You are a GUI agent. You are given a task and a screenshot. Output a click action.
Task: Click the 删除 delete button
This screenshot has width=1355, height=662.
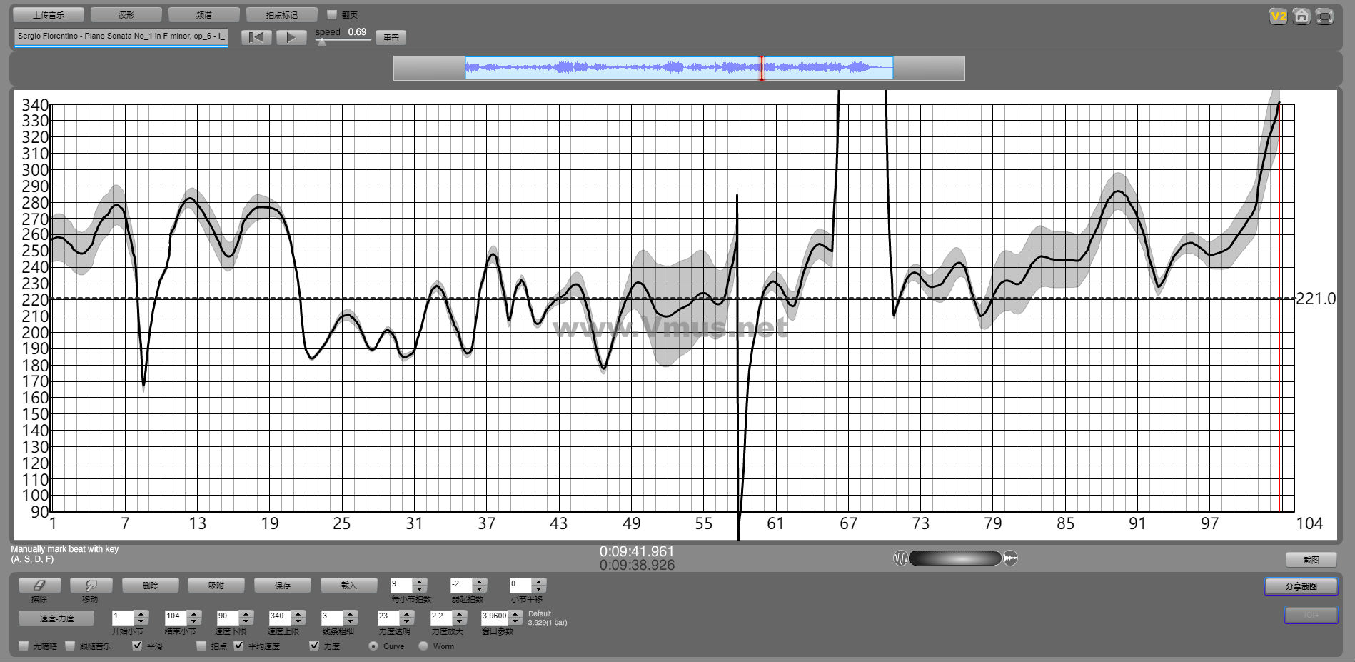coord(151,586)
